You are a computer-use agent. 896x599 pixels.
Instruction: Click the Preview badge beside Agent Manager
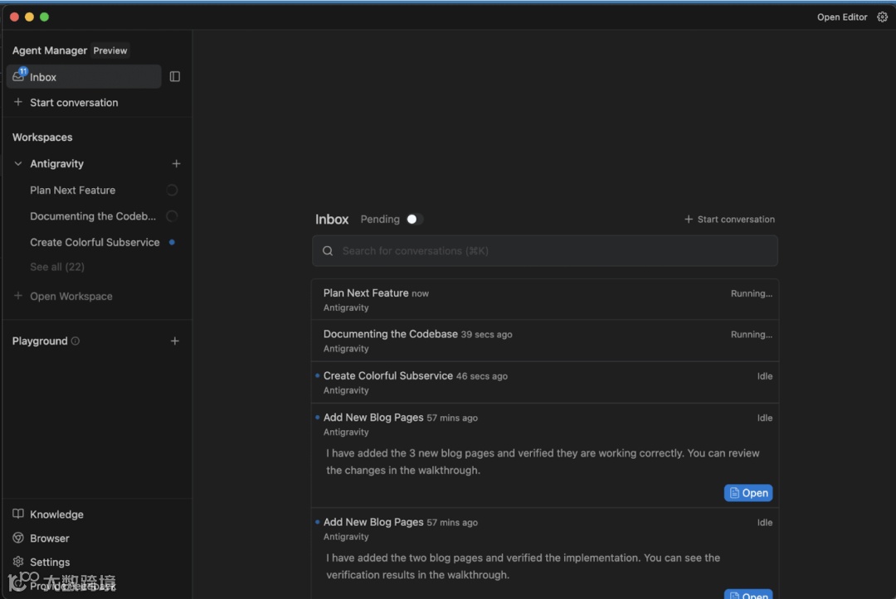coord(110,51)
